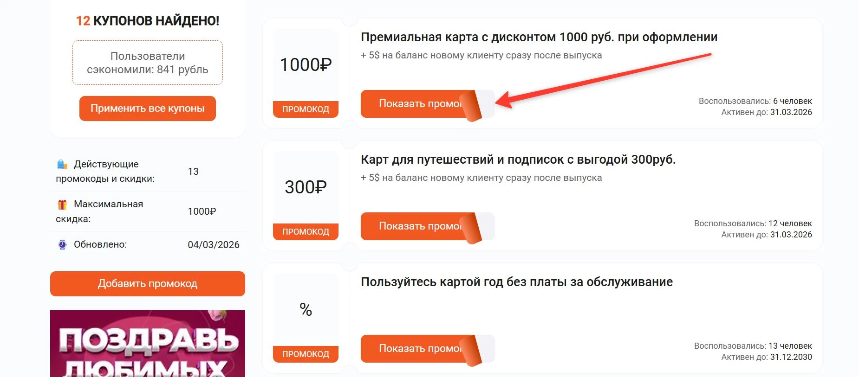Click the "Добавить промокод" button

coord(147,283)
